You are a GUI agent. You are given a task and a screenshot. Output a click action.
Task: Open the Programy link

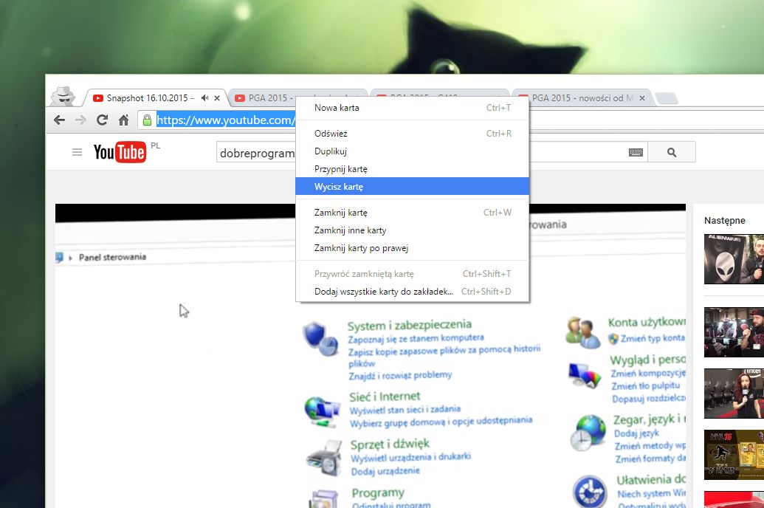(x=378, y=493)
